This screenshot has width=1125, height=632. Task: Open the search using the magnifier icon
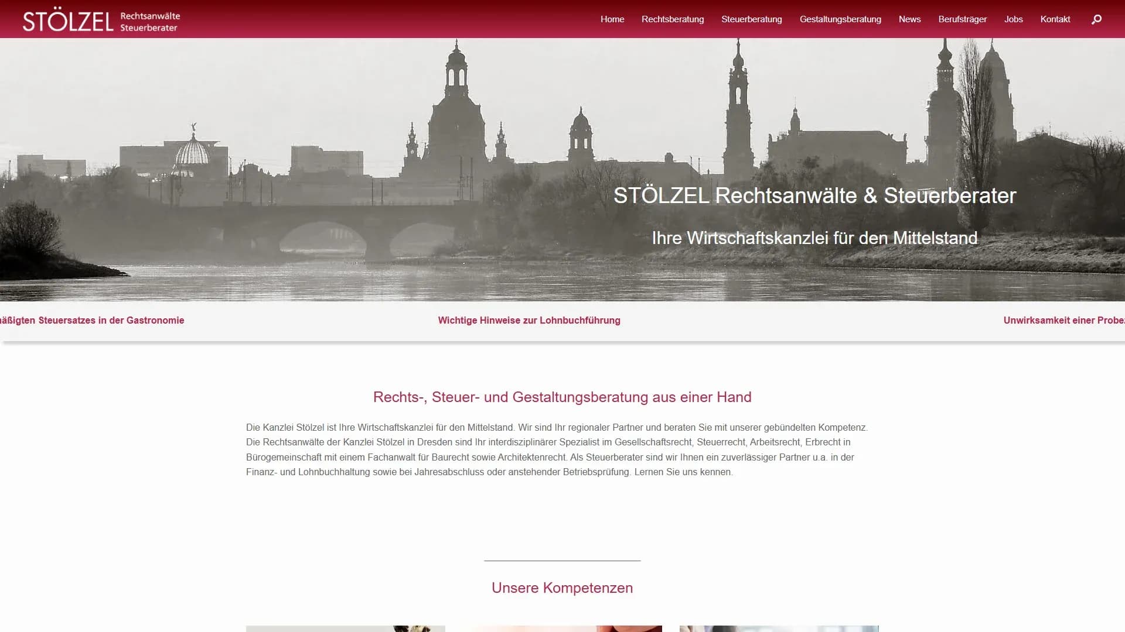[x=1096, y=19]
